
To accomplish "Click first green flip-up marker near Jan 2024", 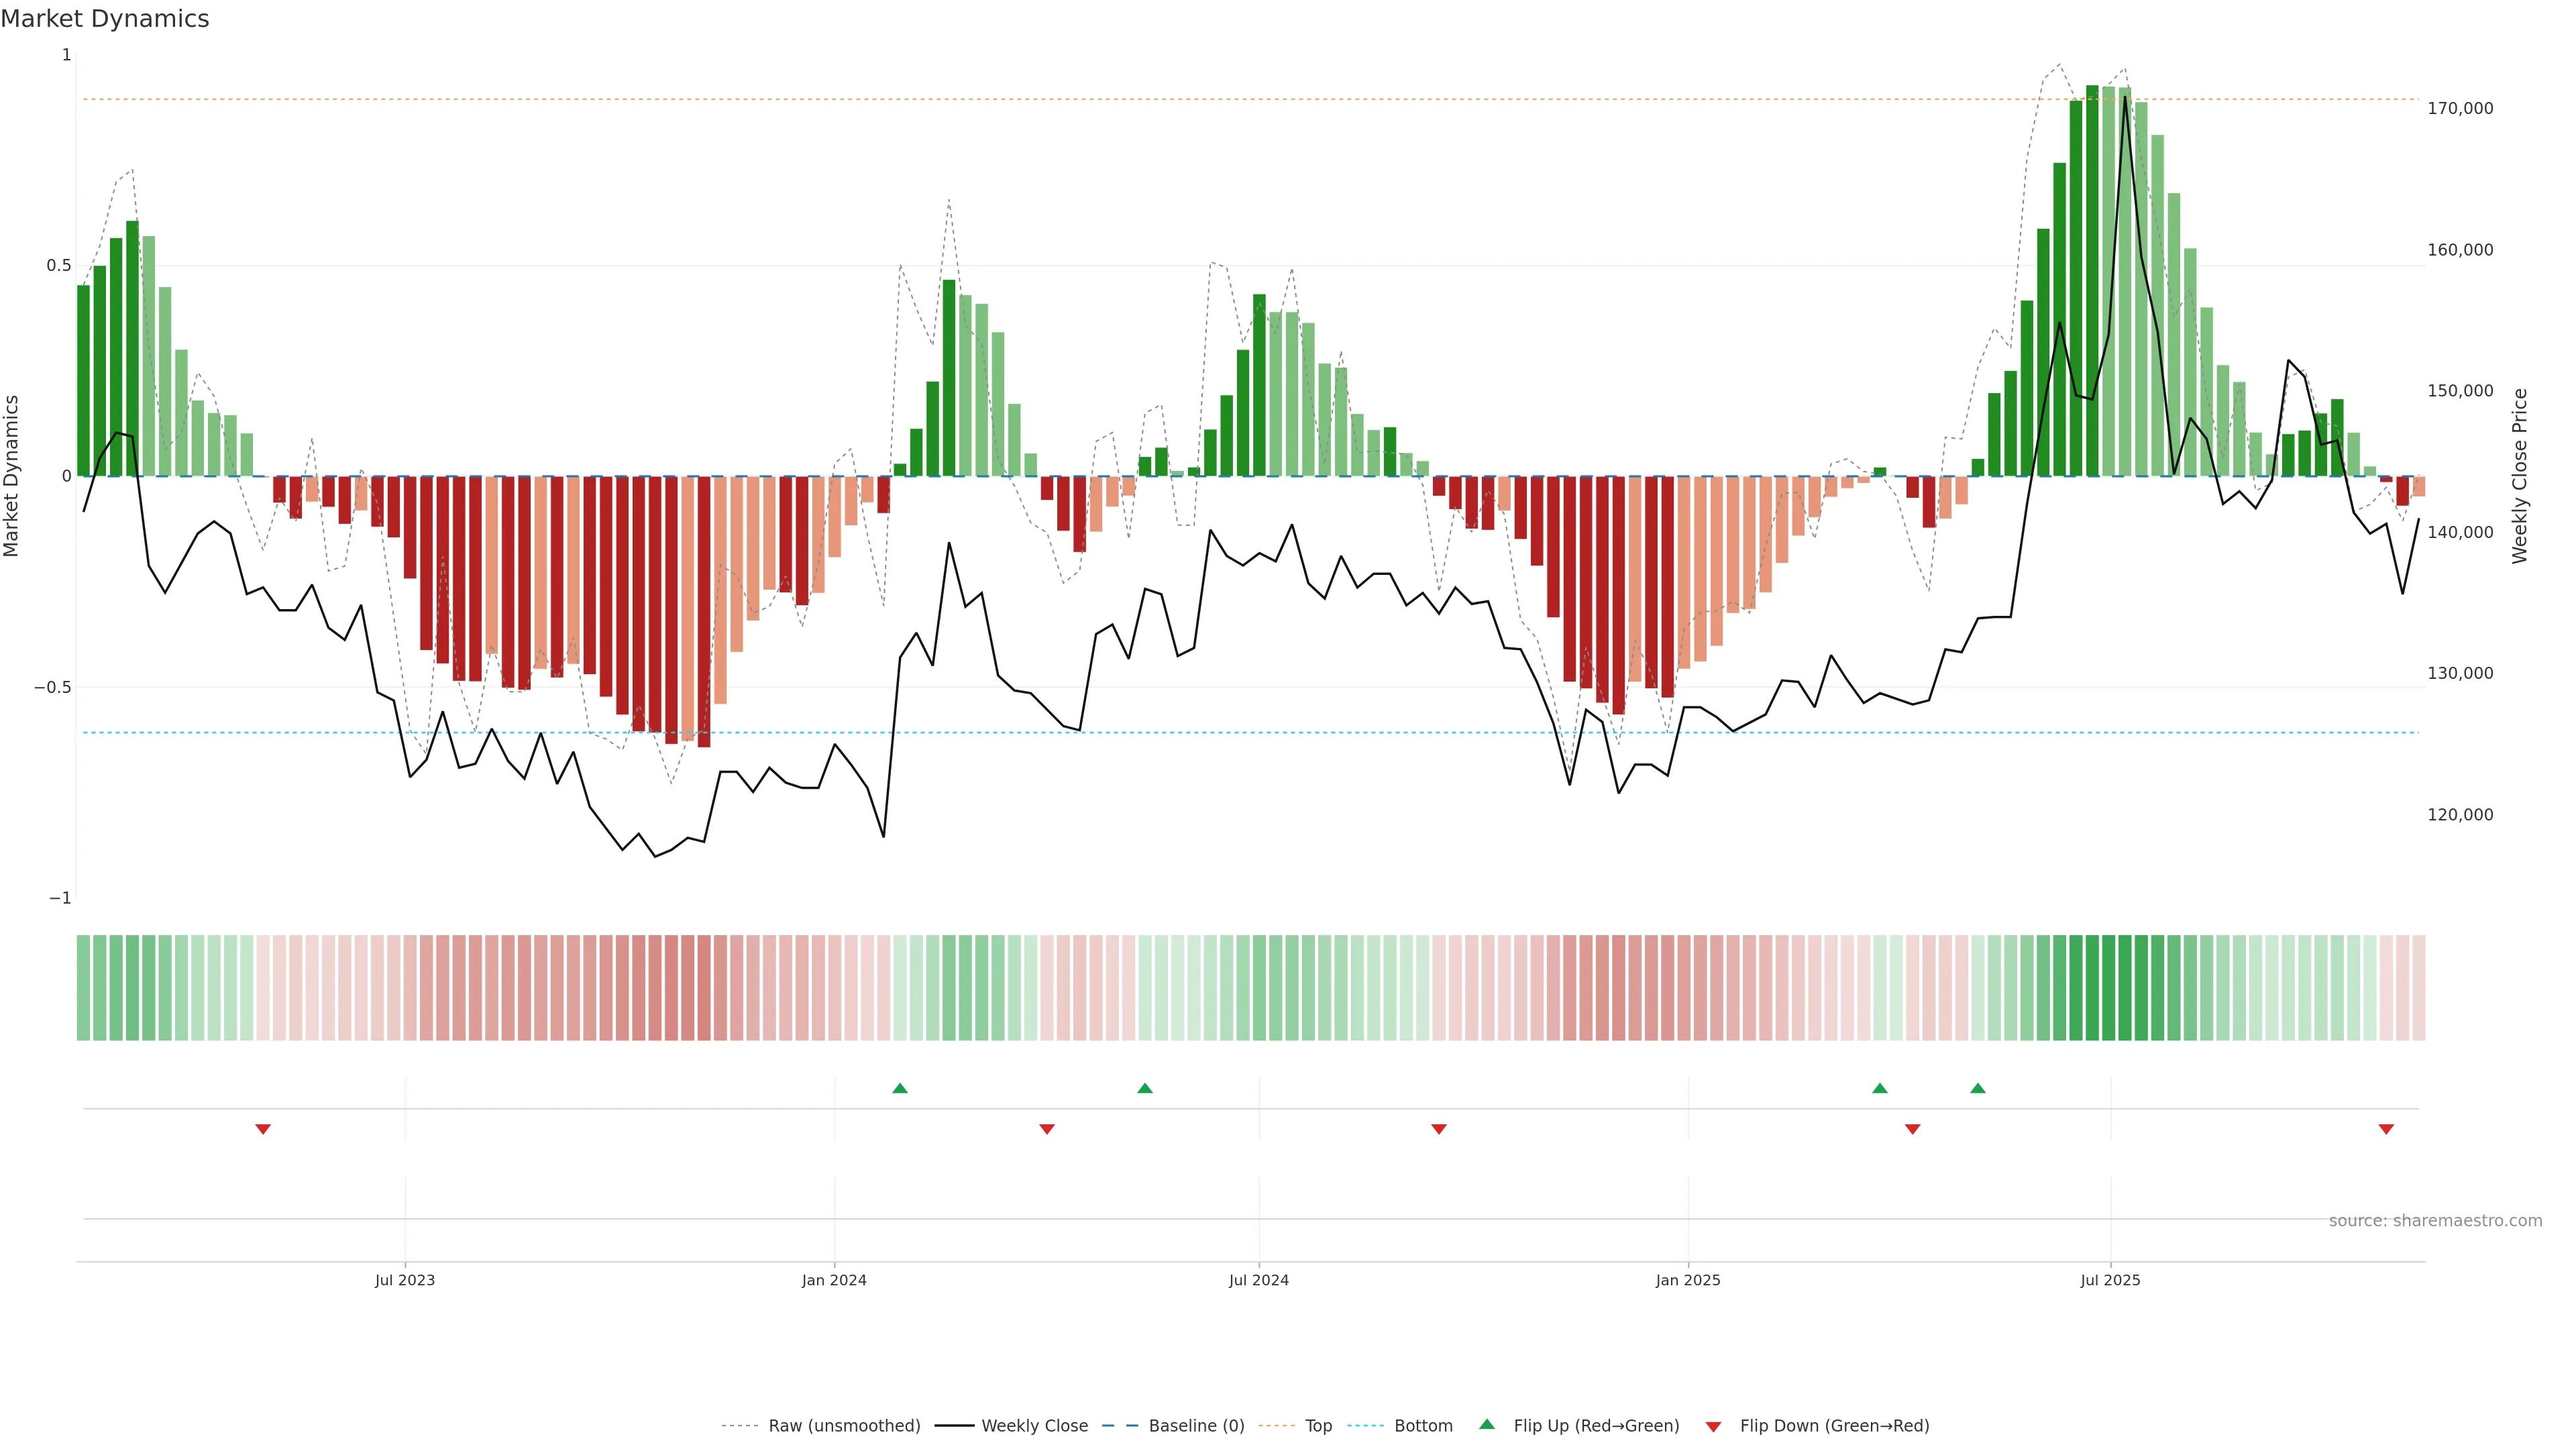I will pos(900,1088).
